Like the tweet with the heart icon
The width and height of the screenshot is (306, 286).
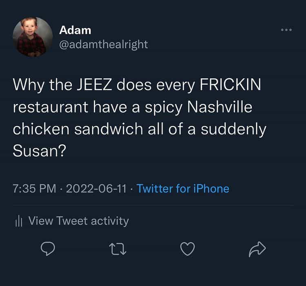pyautogui.click(x=187, y=248)
